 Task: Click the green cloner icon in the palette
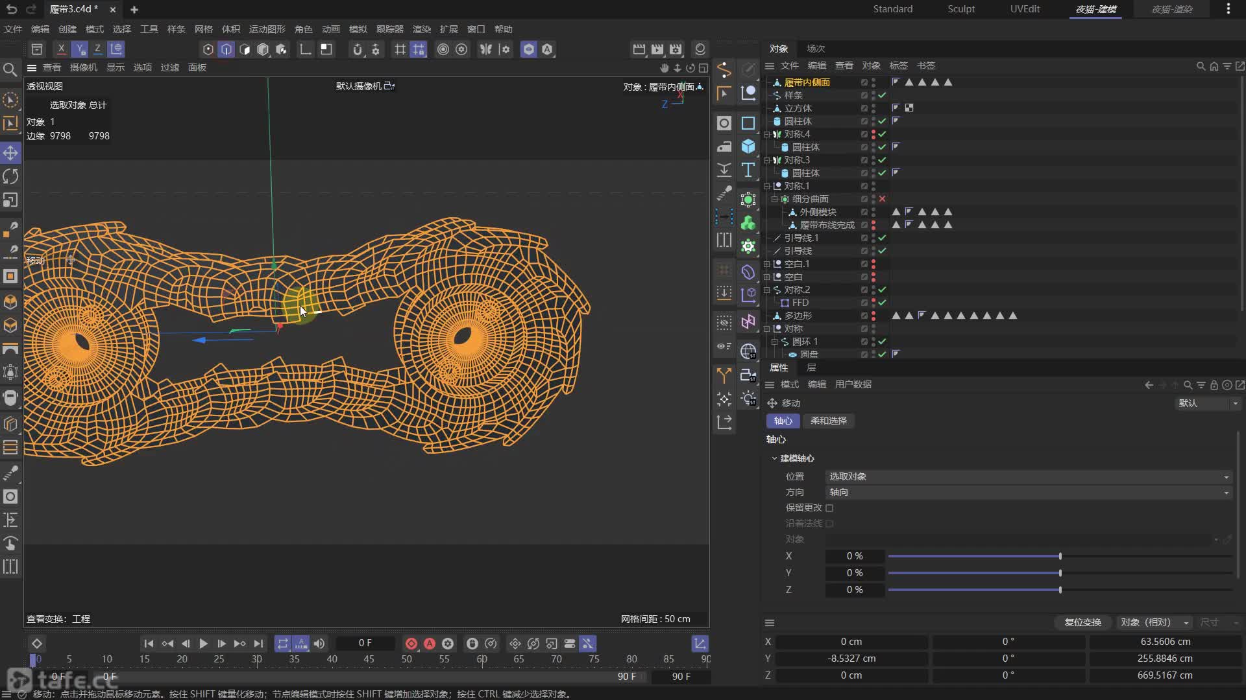748,223
